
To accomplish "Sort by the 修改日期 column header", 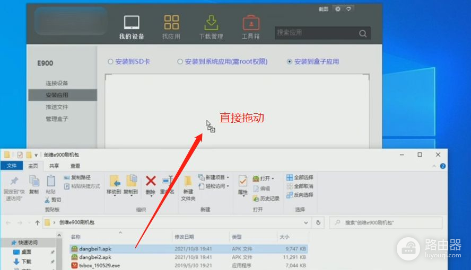I will [x=184, y=237].
